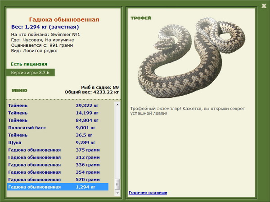Select the Таймень 36,5 кг entry
The width and height of the screenshot is (270, 202).
[x=58, y=135]
